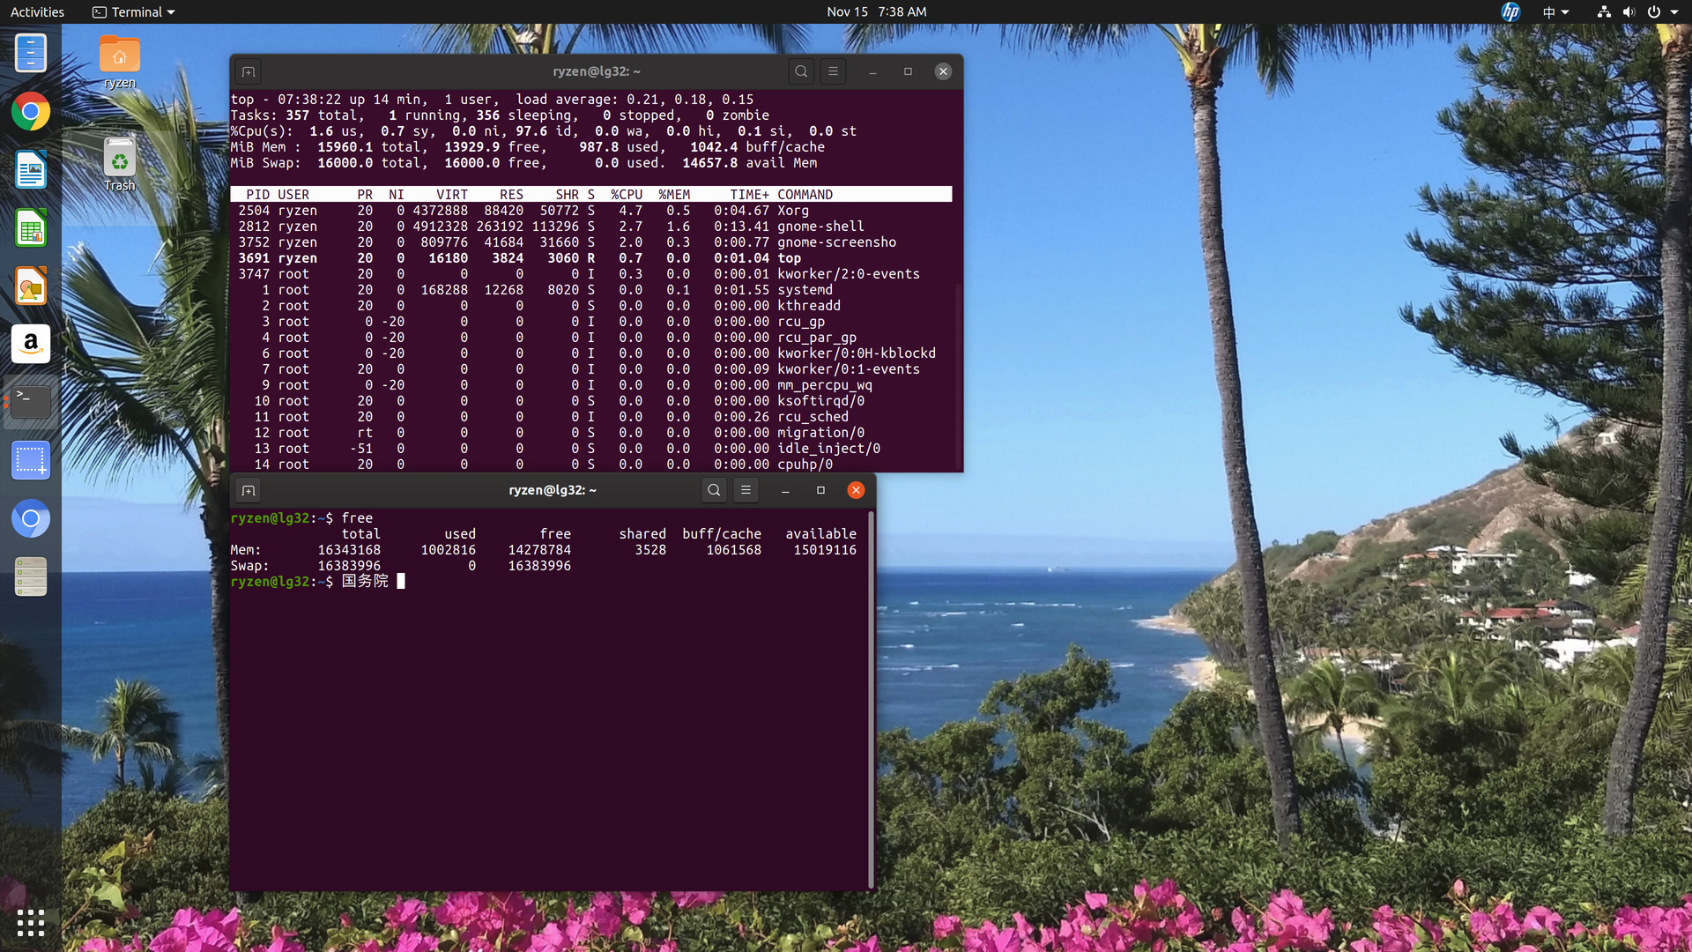
Task: Select the Terminal icon in the dock
Action: point(31,402)
